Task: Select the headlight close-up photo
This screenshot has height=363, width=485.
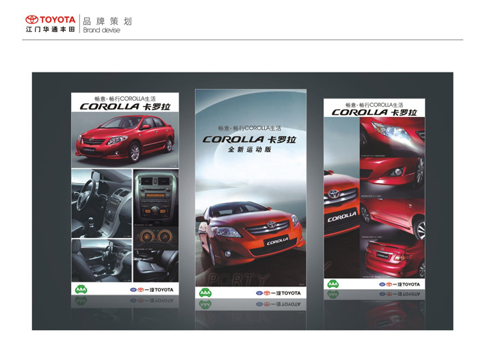Action: coord(392,137)
